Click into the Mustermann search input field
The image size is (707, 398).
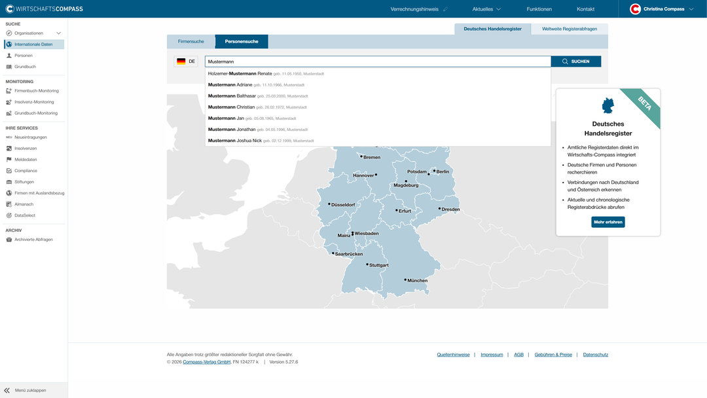[x=378, y=62]
